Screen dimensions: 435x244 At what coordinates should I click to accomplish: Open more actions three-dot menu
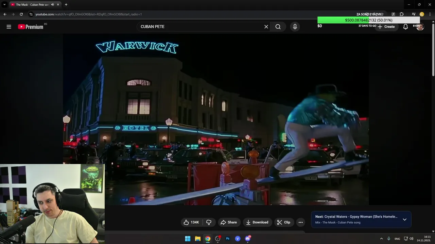pyautogui.click(x=300, y=222)
